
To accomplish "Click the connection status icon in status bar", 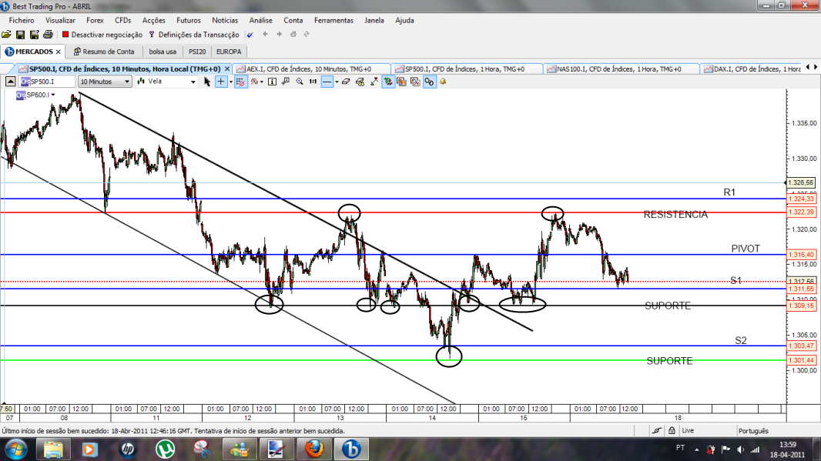I will pyautogui.click(x=657, y=431).
